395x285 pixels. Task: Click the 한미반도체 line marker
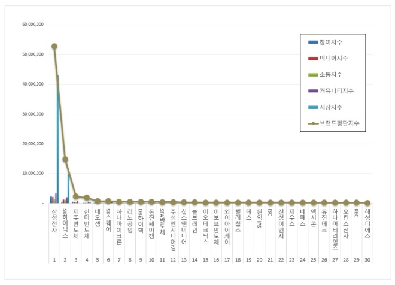(87, 198)
